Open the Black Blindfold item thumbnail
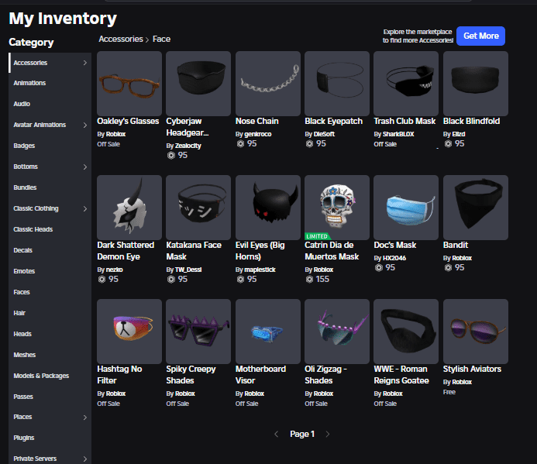 475,84
